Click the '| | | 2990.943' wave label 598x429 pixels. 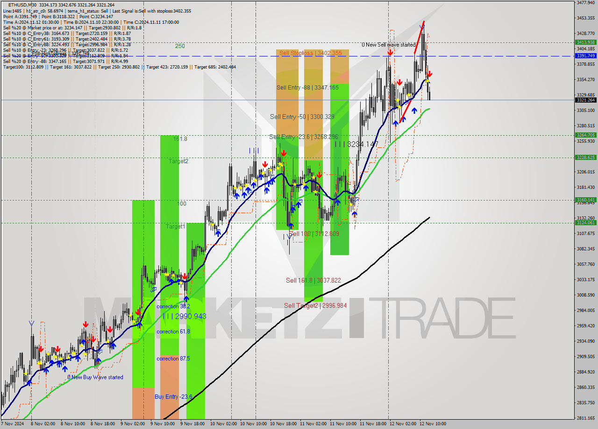click(x=185, y=316)
